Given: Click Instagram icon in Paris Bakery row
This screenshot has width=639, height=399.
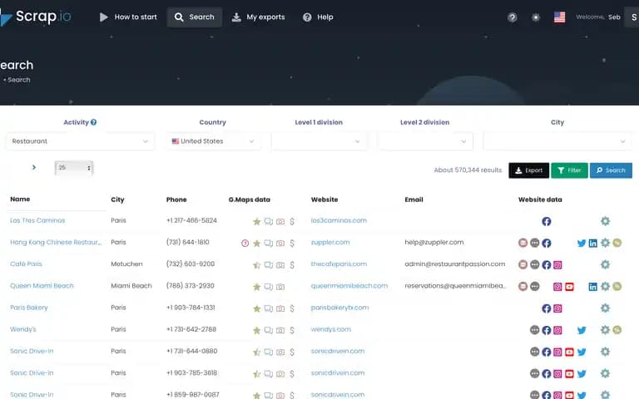Looking at the screenshot, I should (557, 308).
